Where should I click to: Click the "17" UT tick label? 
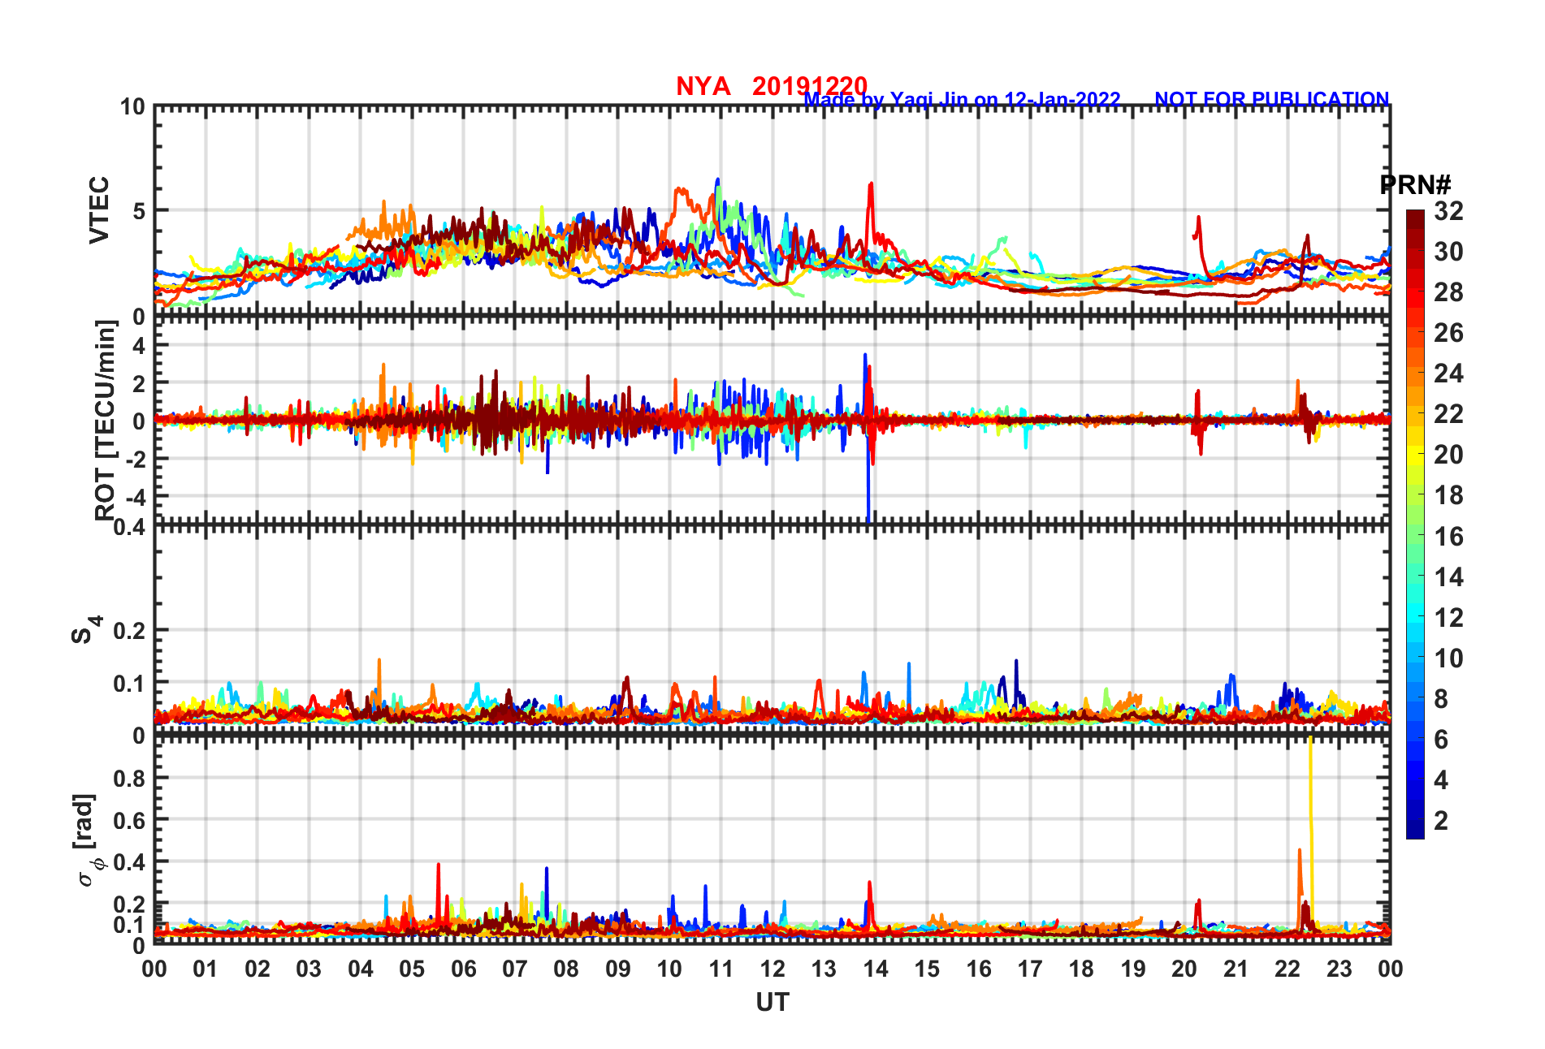(x=1030, y=969)
